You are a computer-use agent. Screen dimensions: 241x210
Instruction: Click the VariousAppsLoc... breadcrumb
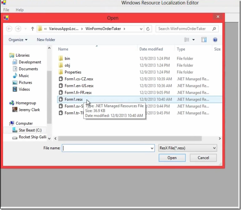[x=64, y=29]
